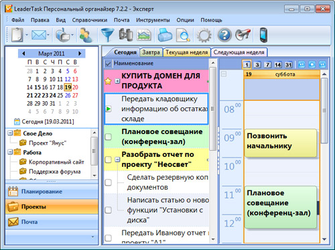Select the Проект "Янус" tree item
Viewport: 335px width, 250px height.
click(x=48, y=143)
